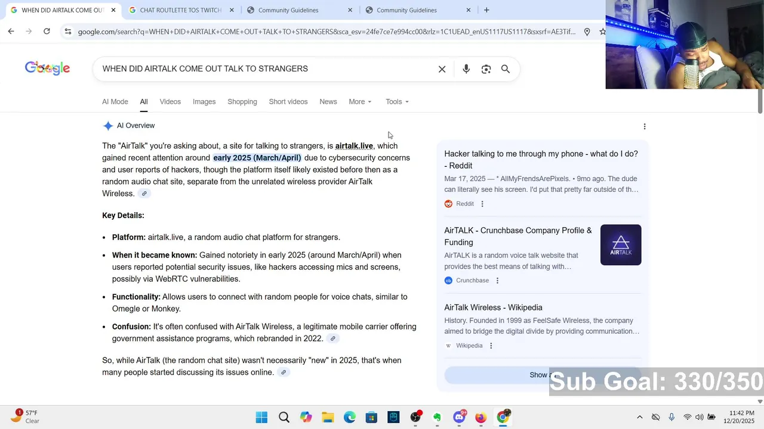Click the AIRTALK logo thumbnail
Viewport: 764px width, 429px height.
pos(621,245)
